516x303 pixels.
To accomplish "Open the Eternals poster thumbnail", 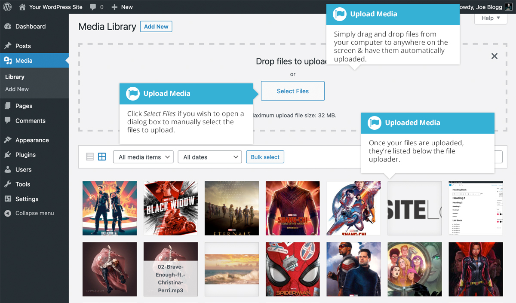I will (232, 208).
